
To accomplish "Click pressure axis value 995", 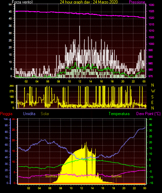I will [151, 50].
